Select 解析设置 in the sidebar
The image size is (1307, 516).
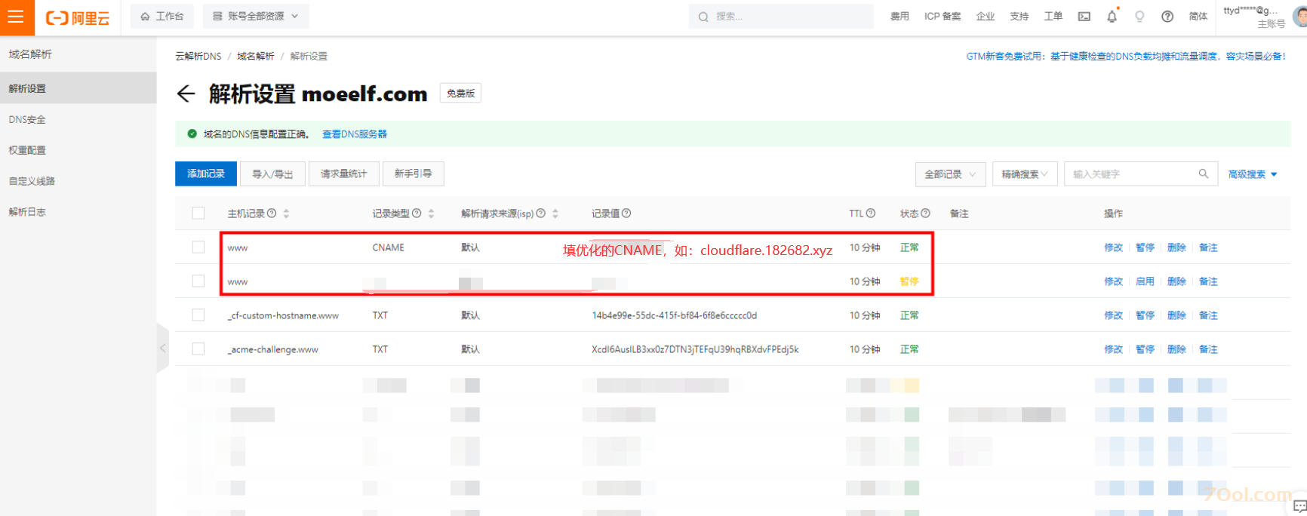[78, 88]
